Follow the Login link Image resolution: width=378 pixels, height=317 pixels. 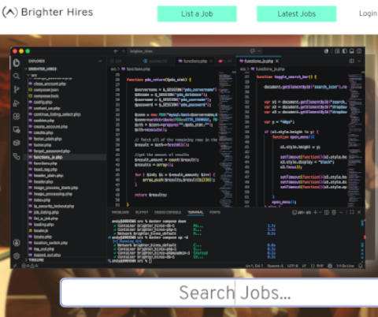pyautogui.click(x=368, y=13)
